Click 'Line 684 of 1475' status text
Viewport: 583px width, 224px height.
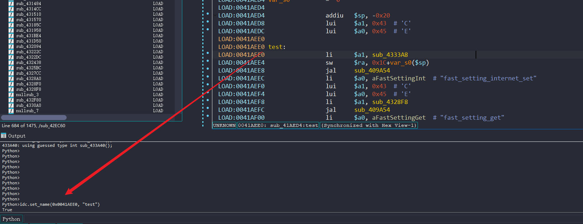click(19, 126)
